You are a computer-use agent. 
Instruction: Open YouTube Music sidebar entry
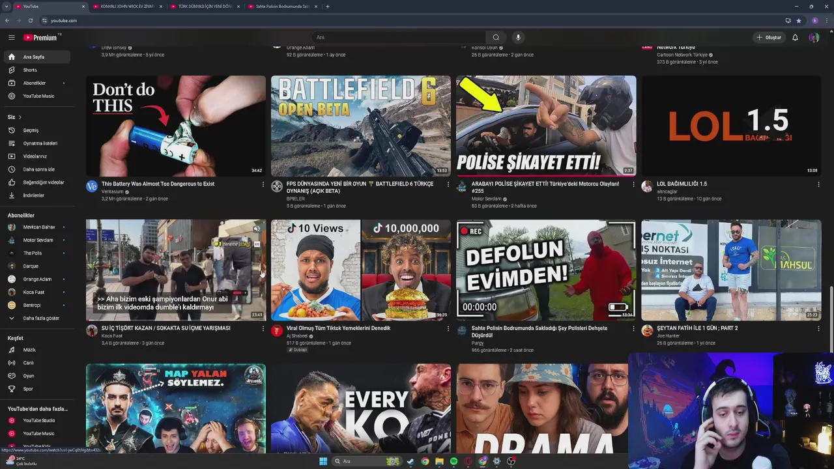point(36,96)
